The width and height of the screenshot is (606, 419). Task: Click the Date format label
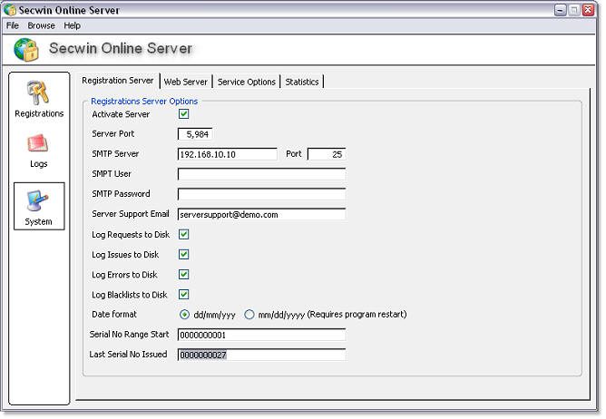114,314
